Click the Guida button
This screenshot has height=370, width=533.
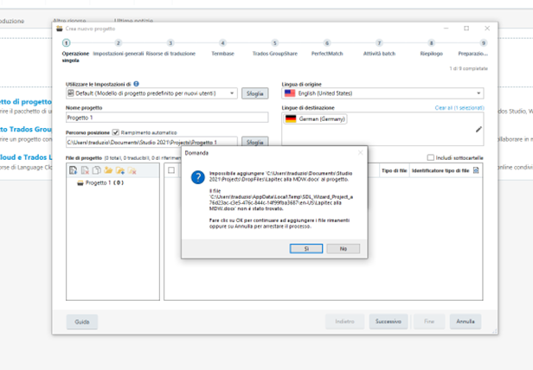(82, 322)
